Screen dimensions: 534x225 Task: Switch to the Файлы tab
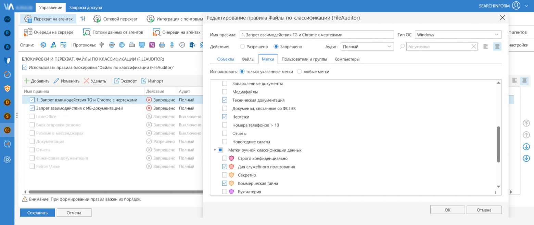[248, 59]
